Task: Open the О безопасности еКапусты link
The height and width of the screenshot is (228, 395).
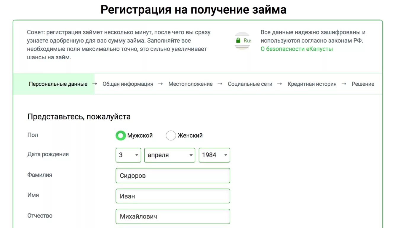Action: coord(297,49)
